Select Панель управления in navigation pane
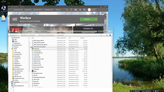Screen dimensions: 164x92 click(18, 86)
